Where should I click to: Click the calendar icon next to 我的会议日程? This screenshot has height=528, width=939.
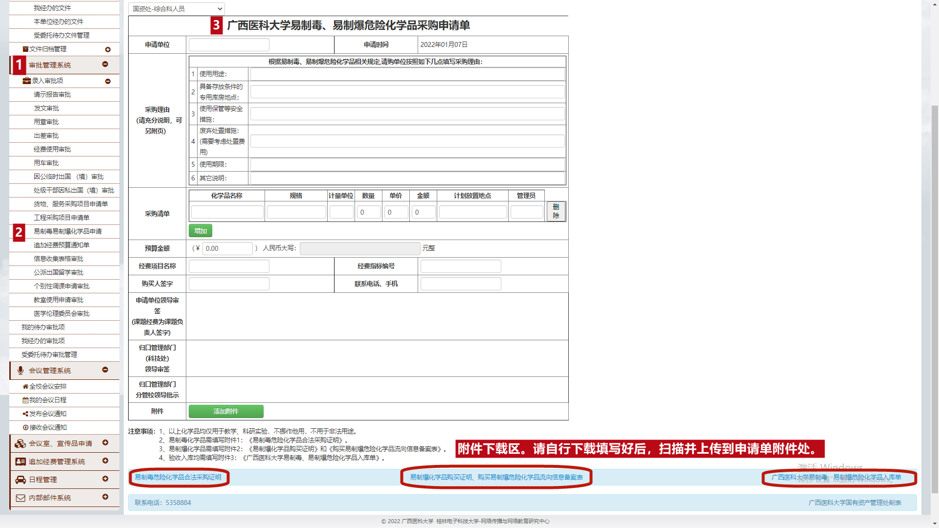pos(25,400)
